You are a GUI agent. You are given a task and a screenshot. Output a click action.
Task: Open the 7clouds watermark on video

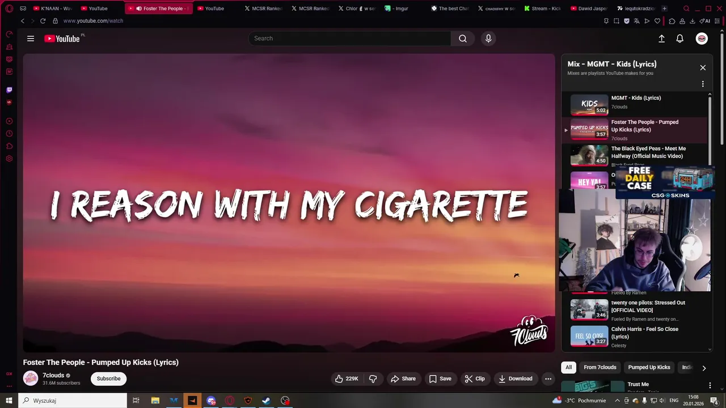tap(529, 330)
